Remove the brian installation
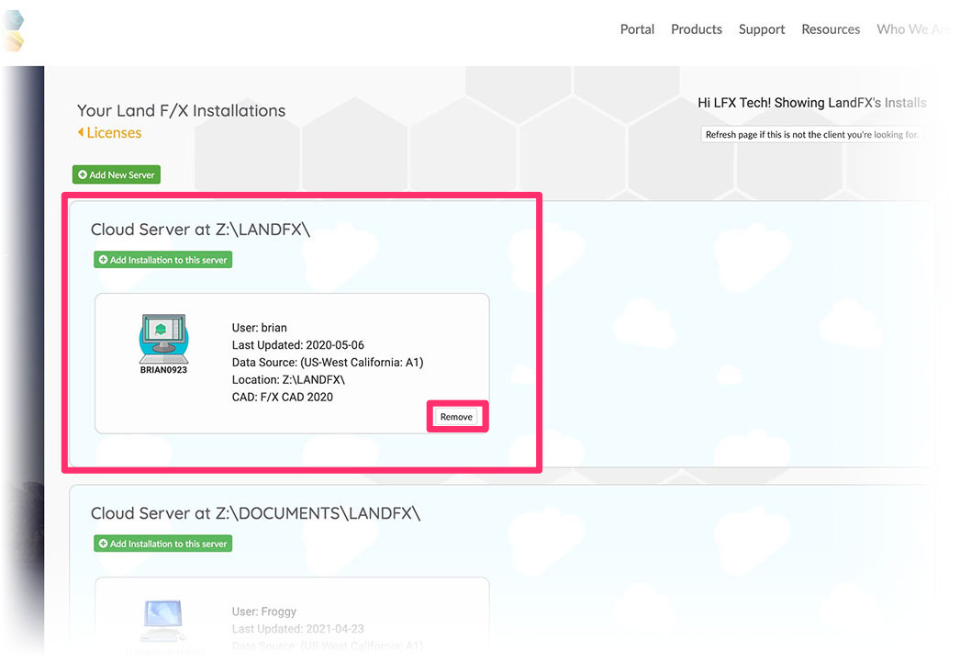This screenshot has height=662, width=960. (x=457, y=417)
